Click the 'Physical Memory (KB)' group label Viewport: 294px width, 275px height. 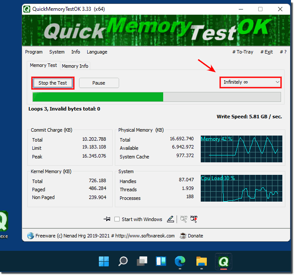(x=141, y=130)
